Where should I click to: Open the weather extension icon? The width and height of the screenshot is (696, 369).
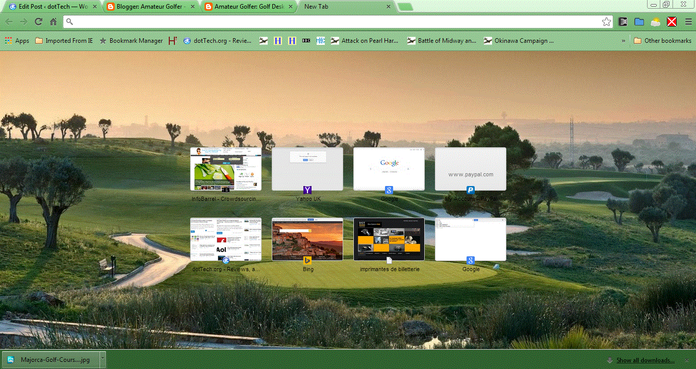(655, 22)
